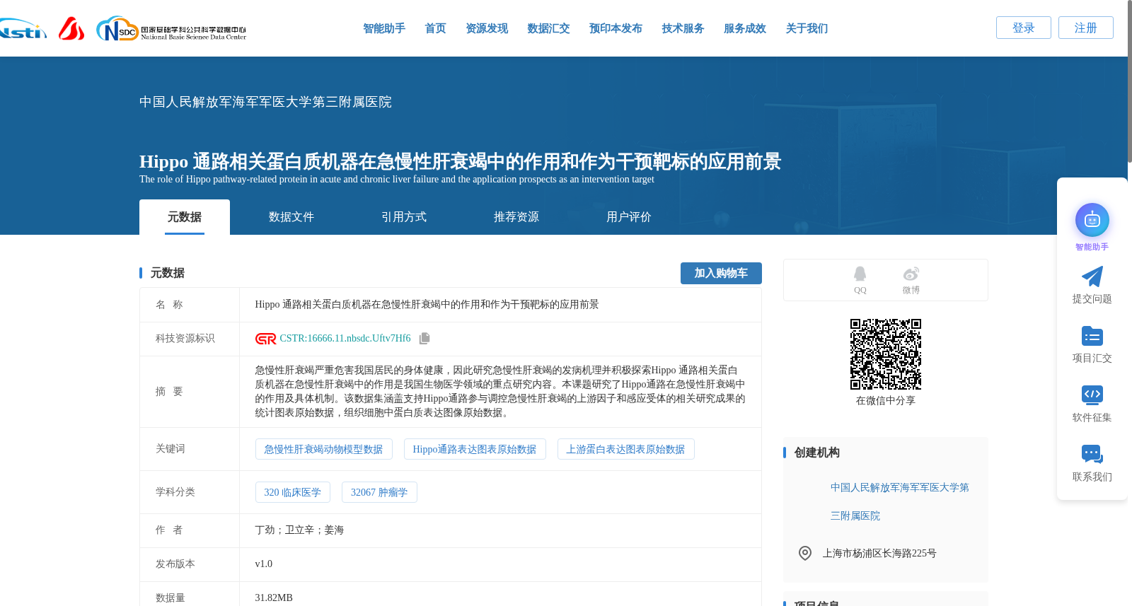The height and width of the screenshot is (606, 1132).
Task: Switch to the 元数据 tab
Action: pos(184,217)
